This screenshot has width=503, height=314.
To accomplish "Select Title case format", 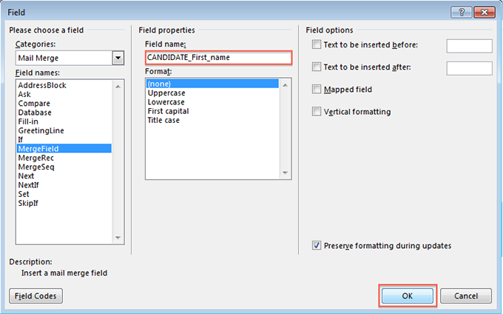I will [163, 120].
